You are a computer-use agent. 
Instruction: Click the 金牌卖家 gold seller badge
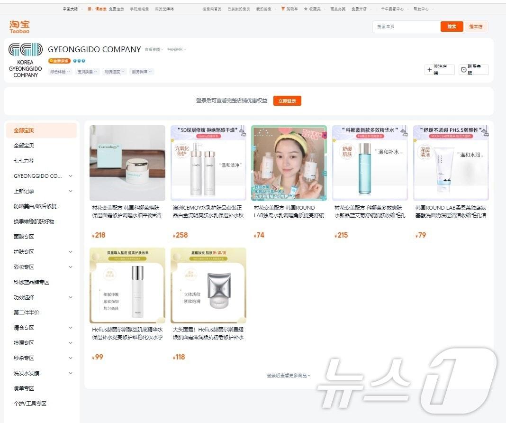tap(59, 61)
